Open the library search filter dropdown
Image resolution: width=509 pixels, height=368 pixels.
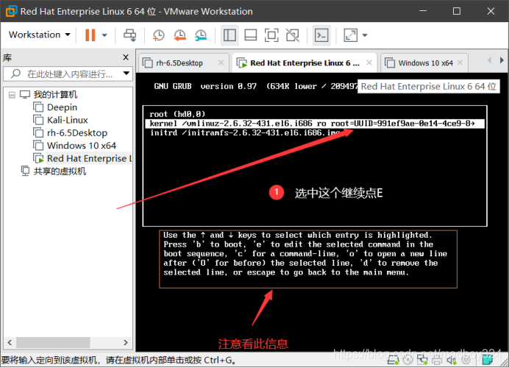pos(127,74)
